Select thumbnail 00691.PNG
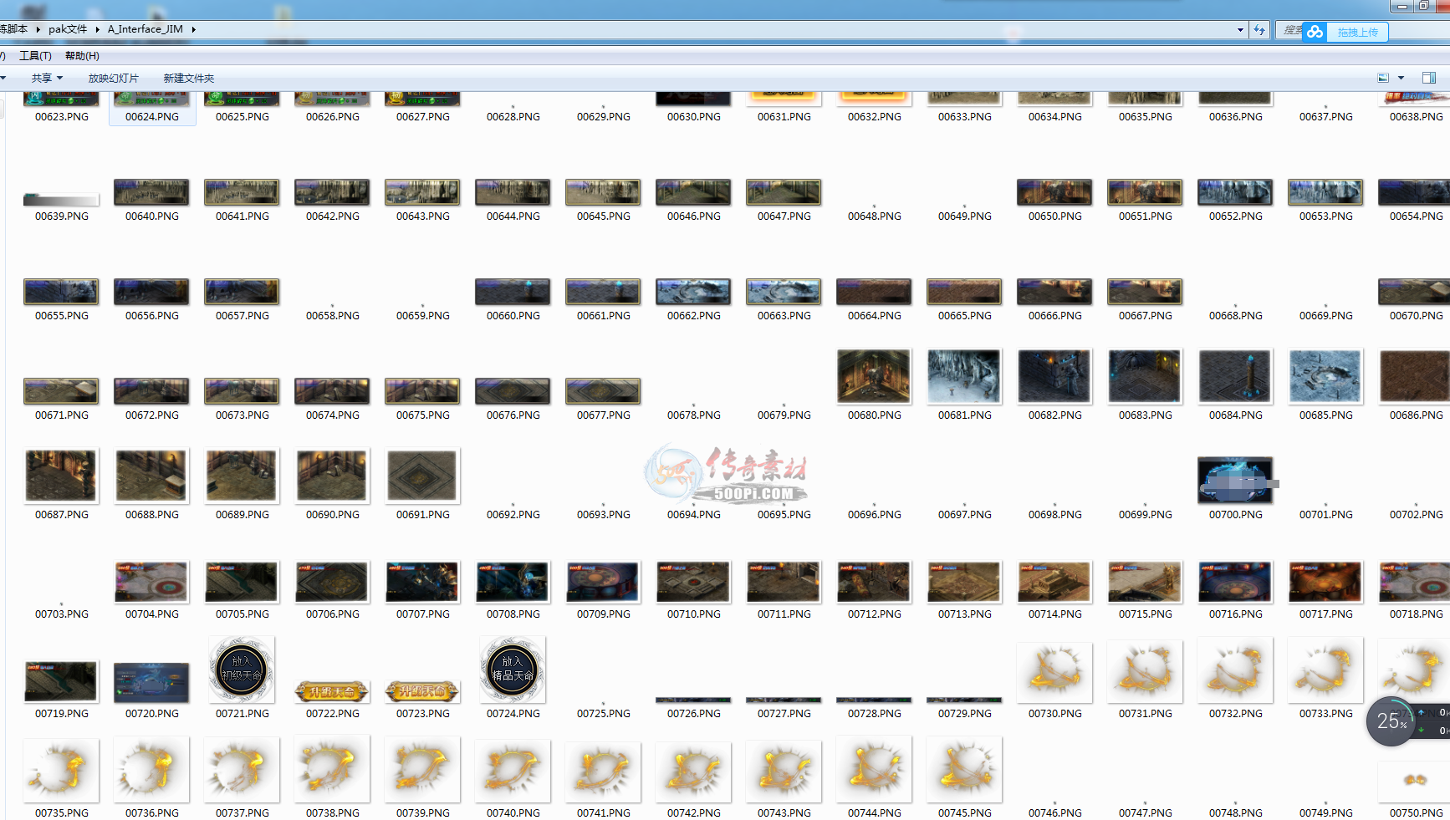This screenshot has width=1450, height=820. click(422, 476)
